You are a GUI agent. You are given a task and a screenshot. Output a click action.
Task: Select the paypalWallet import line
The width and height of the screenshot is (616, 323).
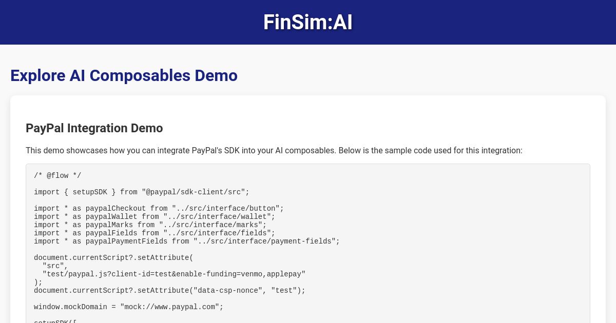(155, 217)
